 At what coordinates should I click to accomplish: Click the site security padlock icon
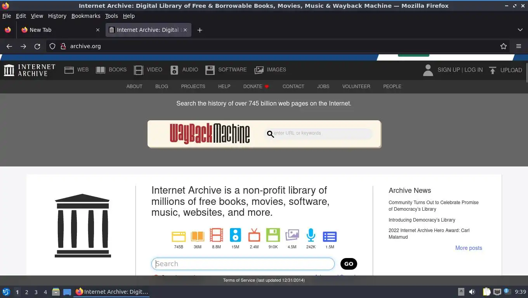[x=63, y=46]
